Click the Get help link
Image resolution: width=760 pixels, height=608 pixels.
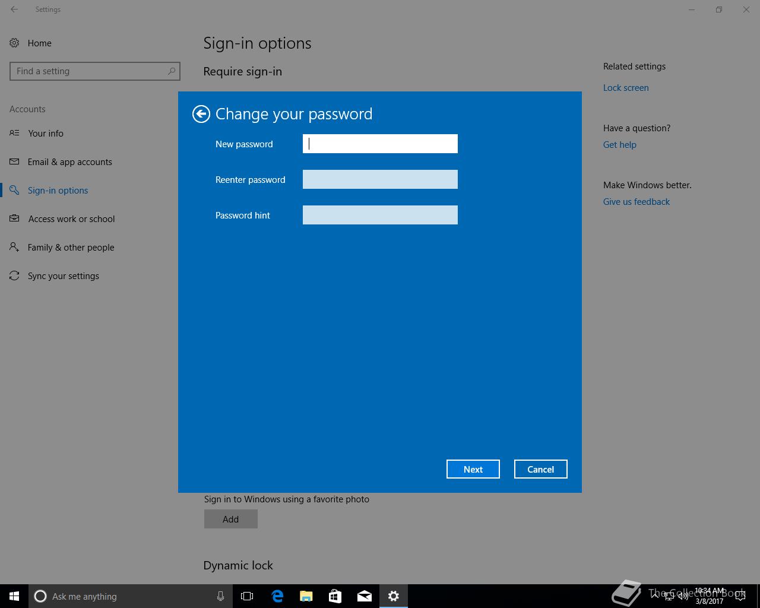click(x=620, y=145)
